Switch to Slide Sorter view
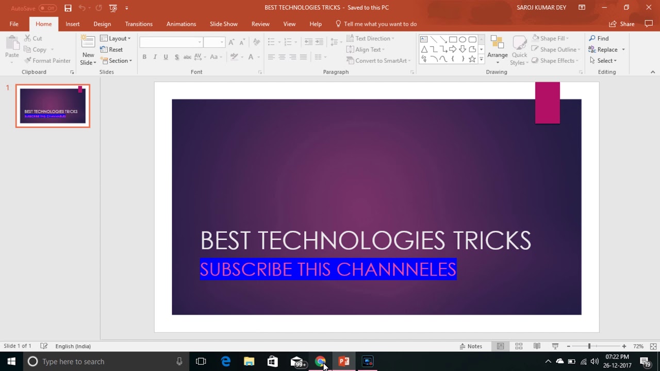 click(x=519, y=346)
